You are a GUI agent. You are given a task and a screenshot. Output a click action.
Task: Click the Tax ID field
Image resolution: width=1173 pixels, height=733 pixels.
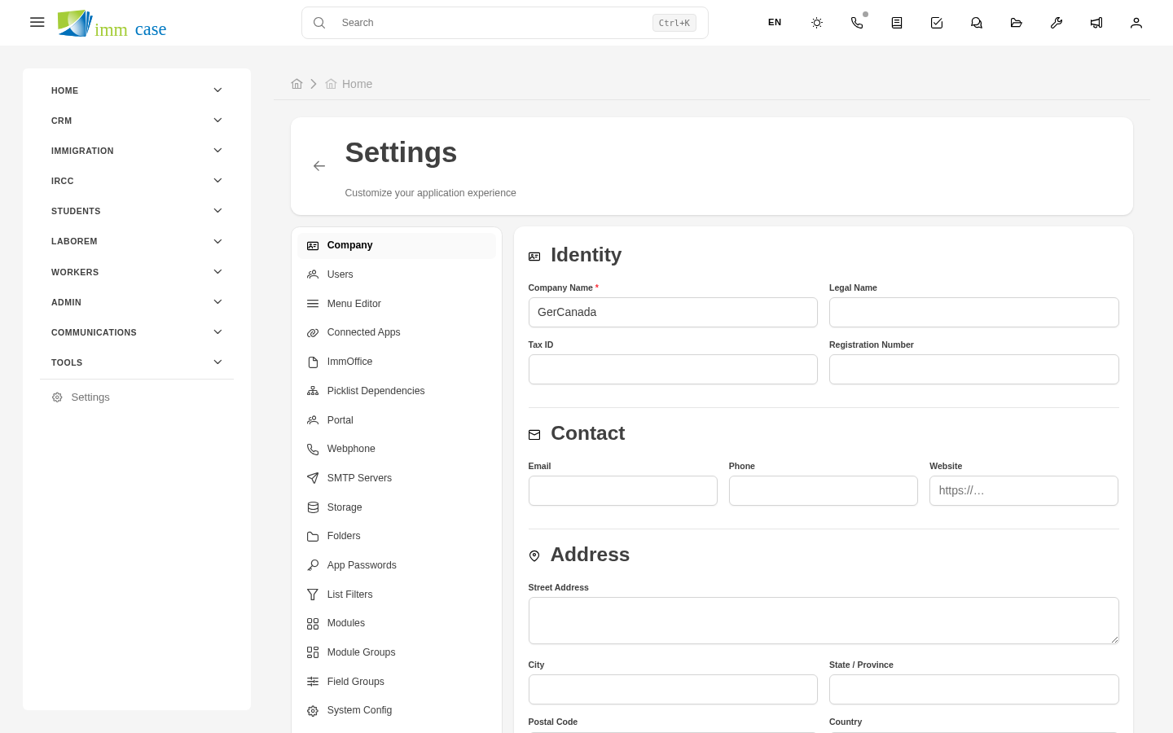673,370
